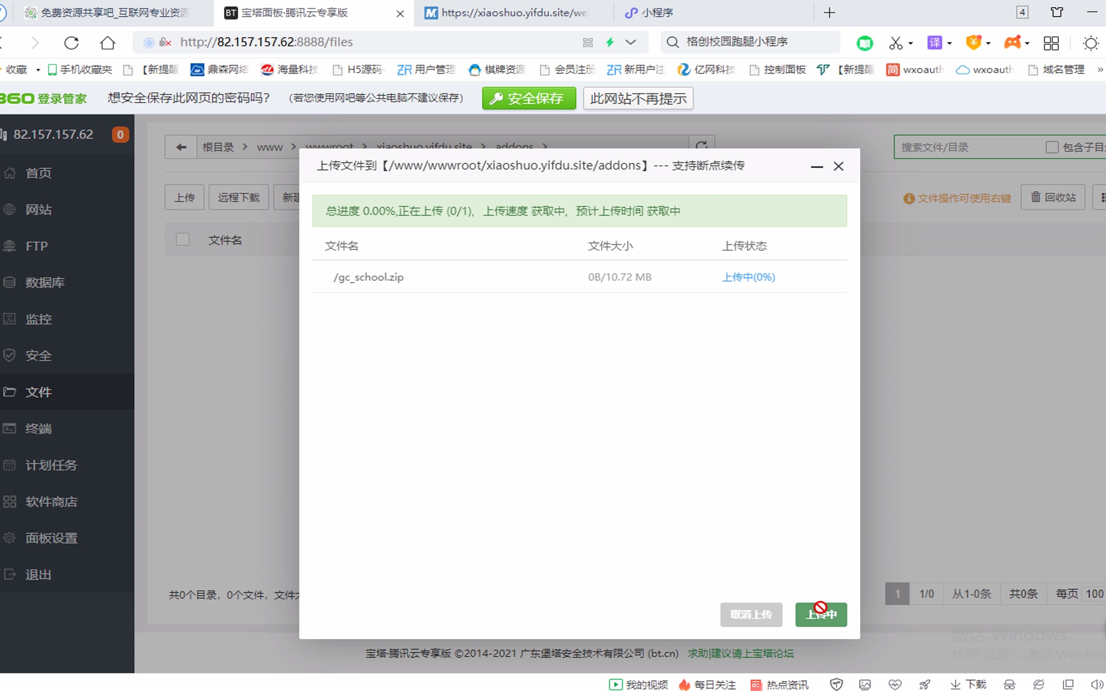Screen dimensions: 1106x691
Task: Open 我的视频 in the status bar
Action: coord(638,685)
